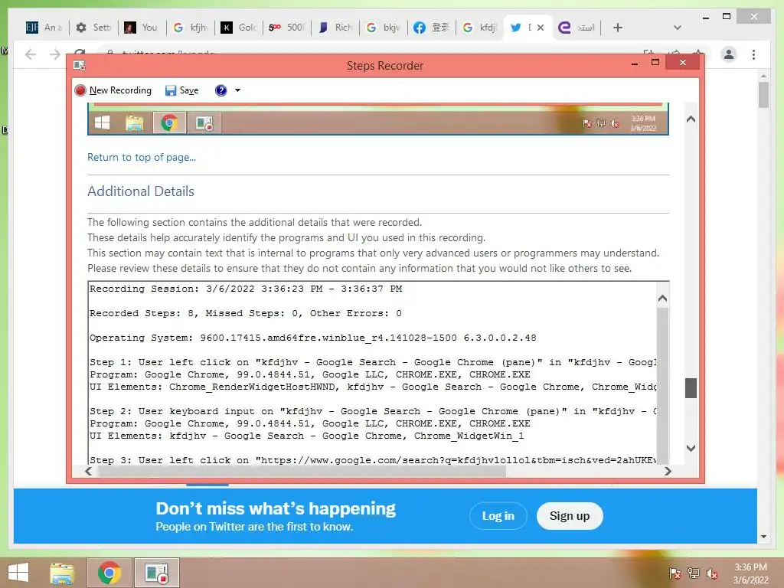This screenshot has width=784, height=588.
Task: Switch to the "You" Chrome tab
Action: (142, 28)
